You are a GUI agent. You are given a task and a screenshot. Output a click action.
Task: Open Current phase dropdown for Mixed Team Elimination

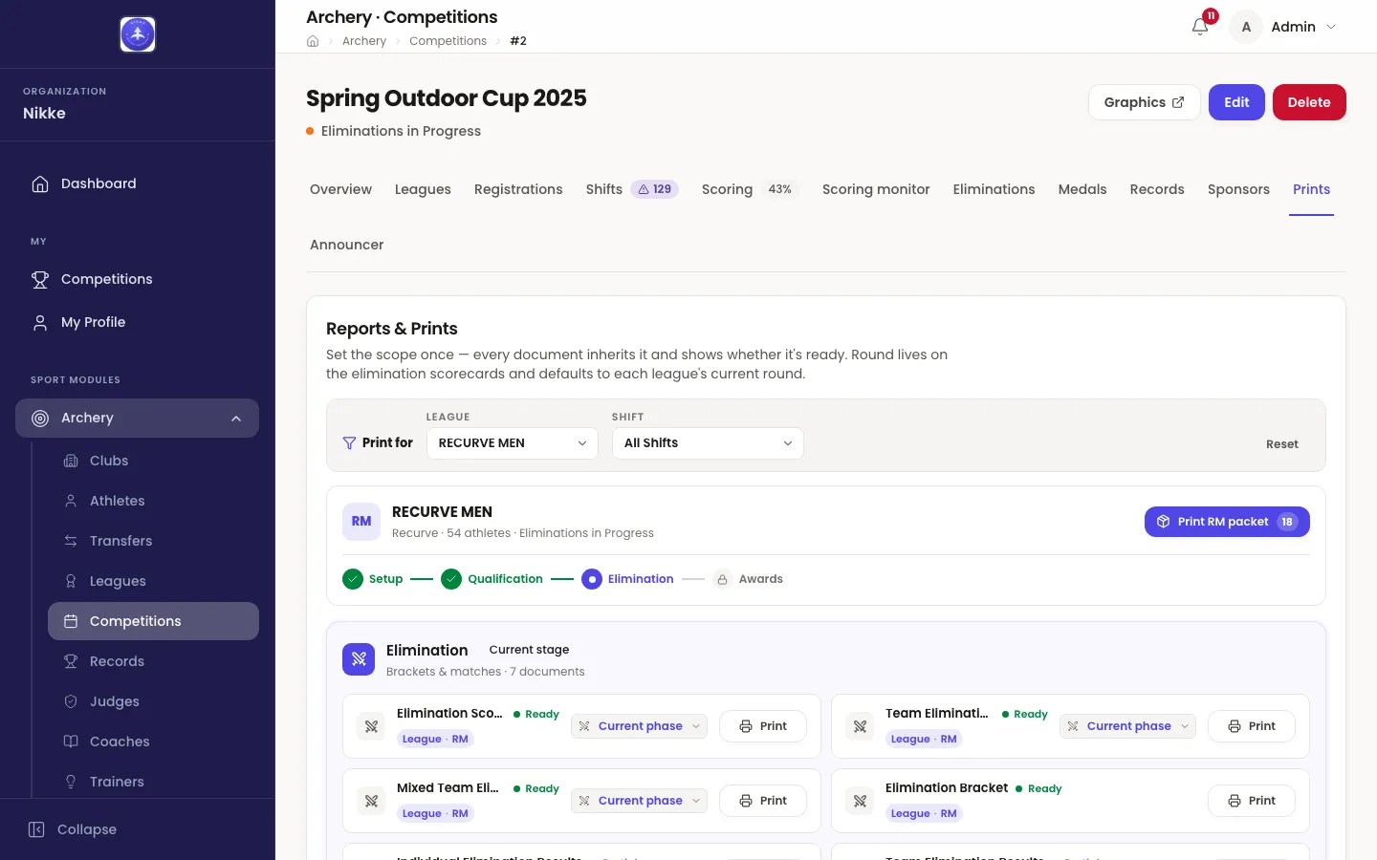(x=640, y=801)
